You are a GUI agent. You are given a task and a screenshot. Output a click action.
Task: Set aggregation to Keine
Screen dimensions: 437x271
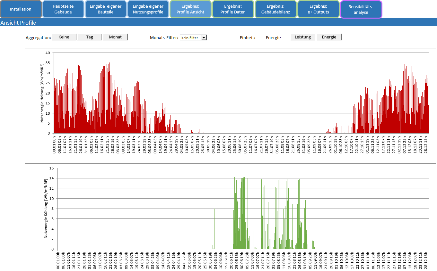64,37
